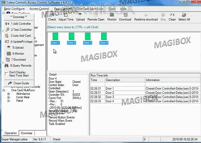Select One Card MultiFunc tree item
The height and width of the screenshot is (143, 201).
click(x=23, y=90)
